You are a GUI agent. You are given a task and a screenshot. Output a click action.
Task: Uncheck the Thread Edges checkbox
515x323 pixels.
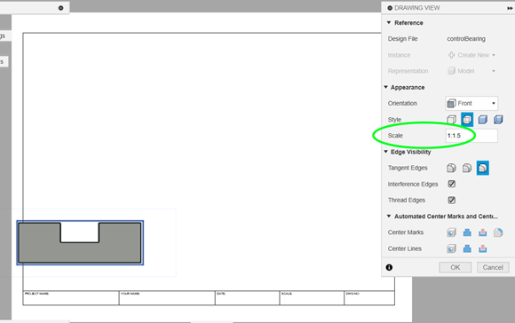(452, 200)
